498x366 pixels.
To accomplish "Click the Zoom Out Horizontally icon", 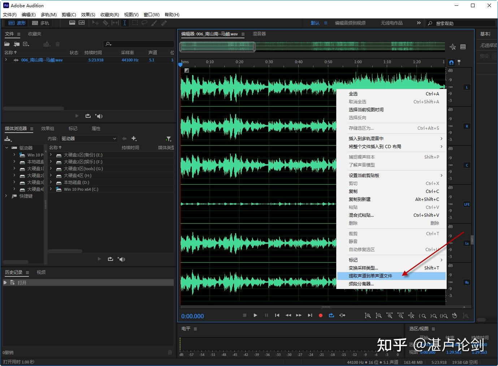I will 400,315.
